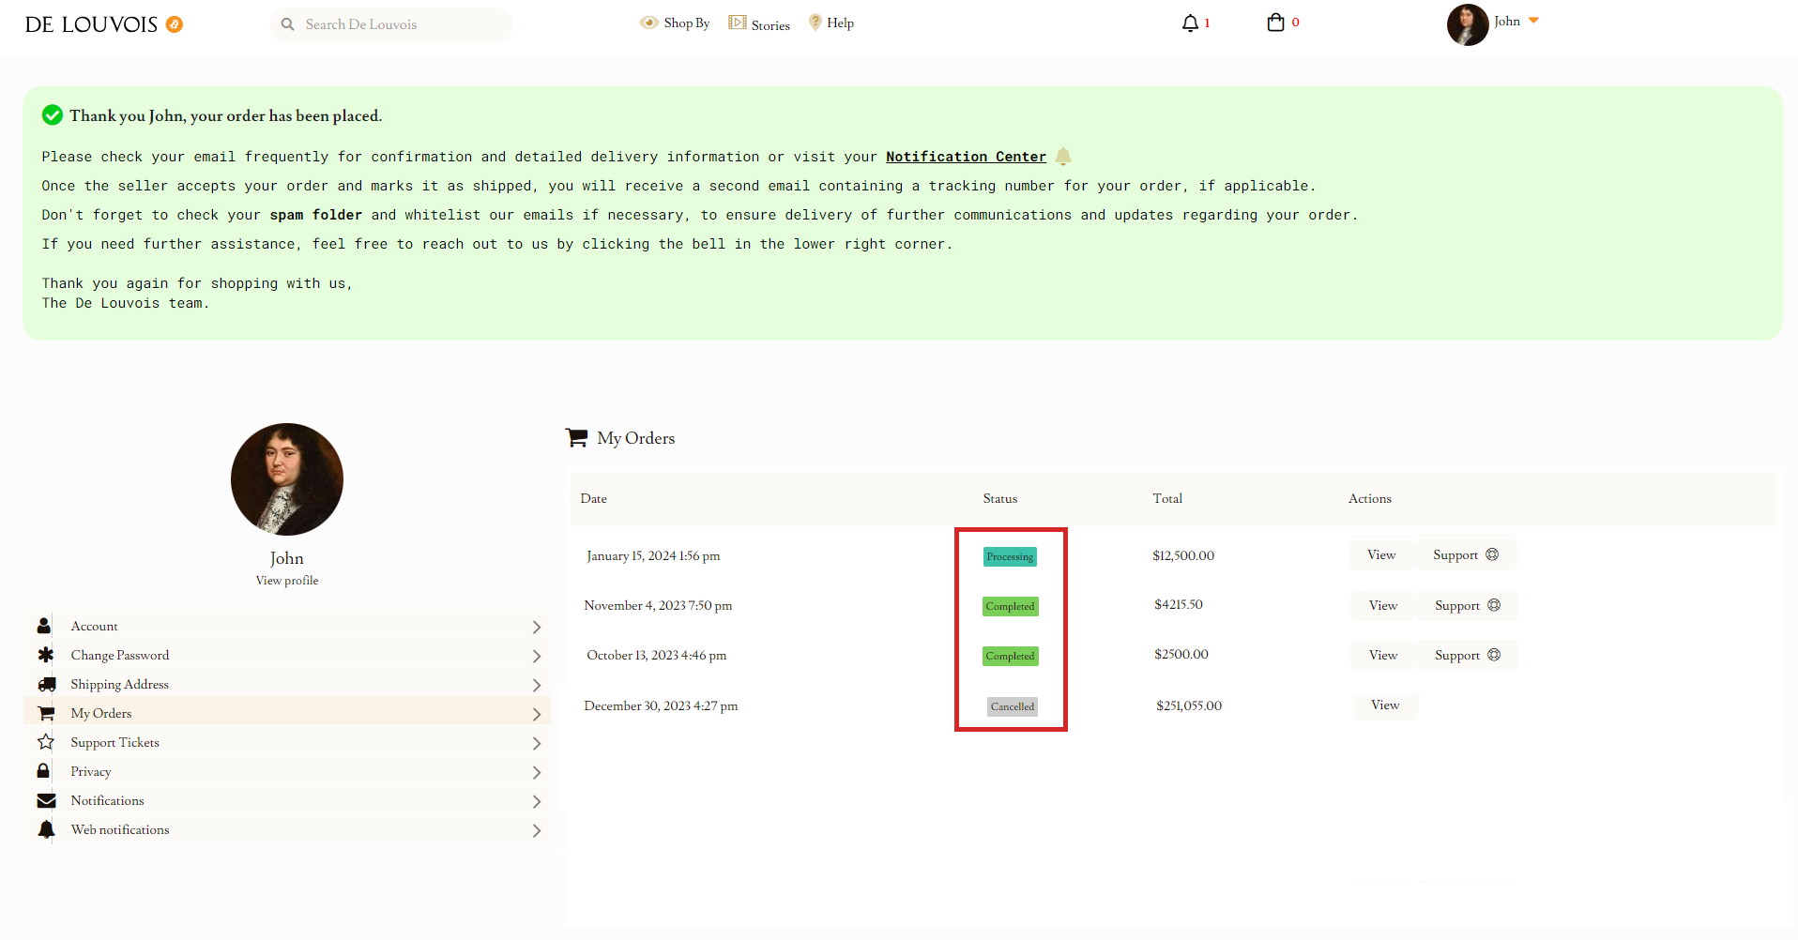View the January 15, 2024 order
The image size is (1798, 940).
1381,555
